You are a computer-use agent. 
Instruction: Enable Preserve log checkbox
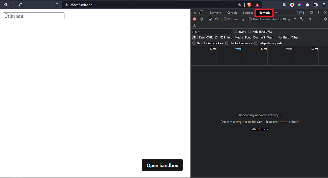click(225, 19)
